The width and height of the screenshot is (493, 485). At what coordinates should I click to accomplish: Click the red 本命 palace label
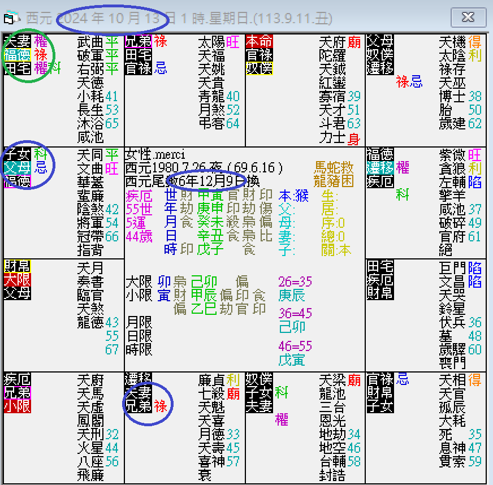(259, 41)
